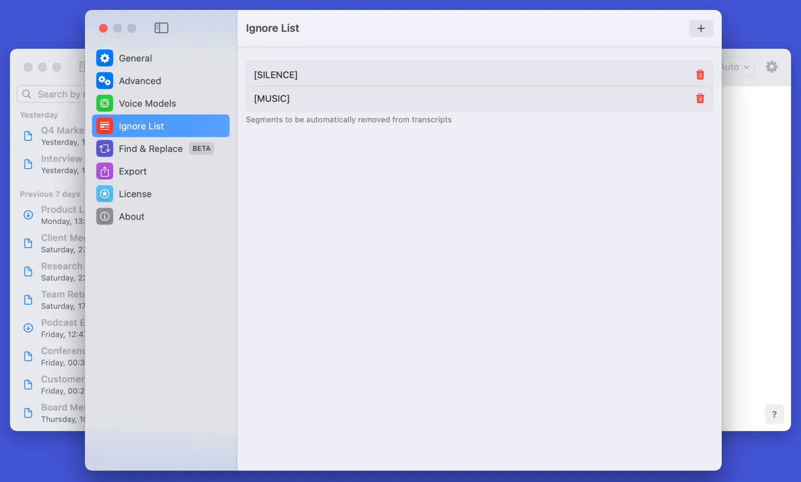This screenshot has height=482, width=801.
Task: Add a new ignore list entry
Action: [701, 28]
